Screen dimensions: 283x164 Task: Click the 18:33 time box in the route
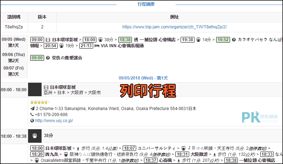click(267, 154)
